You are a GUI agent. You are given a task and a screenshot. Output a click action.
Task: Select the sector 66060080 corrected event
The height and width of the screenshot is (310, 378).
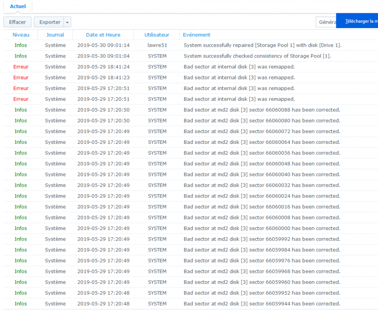pyautogui.click(x=191, y=121)
